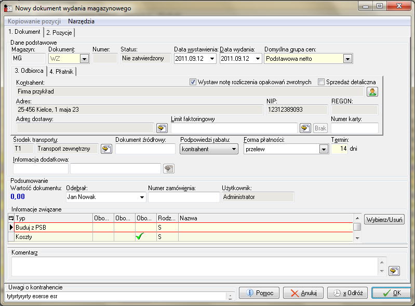Viewport: 415px width, 306px height.
Task: Select the Buduj z PSB table cell
Action: [53, 228]
